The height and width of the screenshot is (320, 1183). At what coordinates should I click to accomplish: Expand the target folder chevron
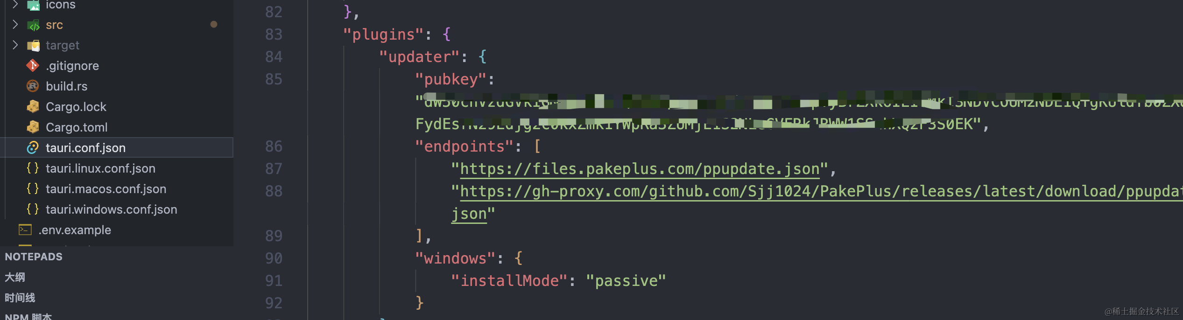(x=15, y=45)
